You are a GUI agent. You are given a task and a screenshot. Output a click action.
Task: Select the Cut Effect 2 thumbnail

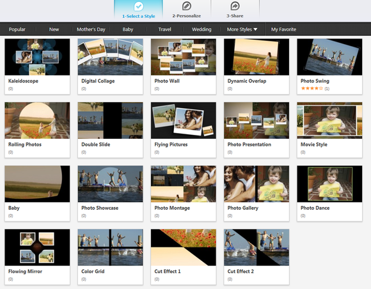[257, 247]
